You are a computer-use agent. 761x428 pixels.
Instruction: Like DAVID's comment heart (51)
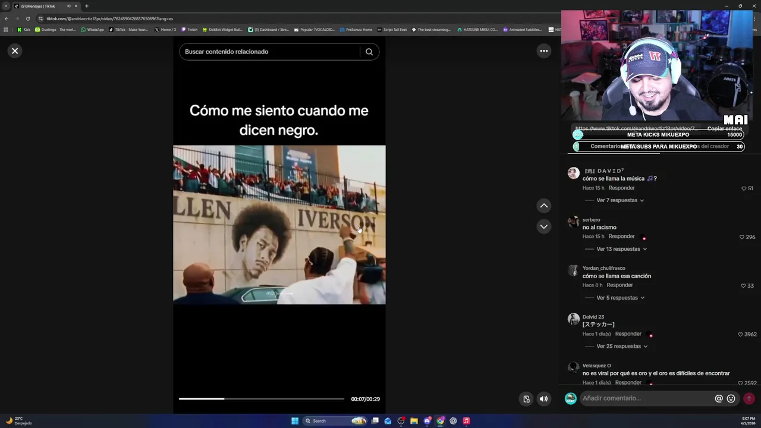click(744, 188)
